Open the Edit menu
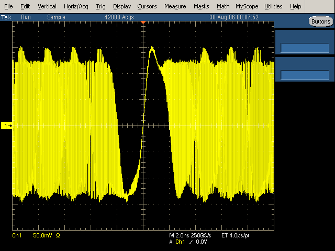The height and width of the screenshot is (251, 335). 25,6
